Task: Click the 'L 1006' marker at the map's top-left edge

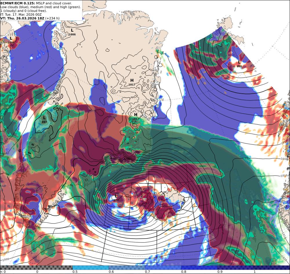Action: [11, 40]
